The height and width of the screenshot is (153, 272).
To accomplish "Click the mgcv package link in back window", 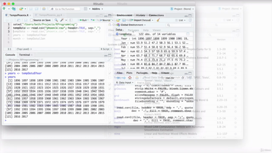I will point(117,127).
